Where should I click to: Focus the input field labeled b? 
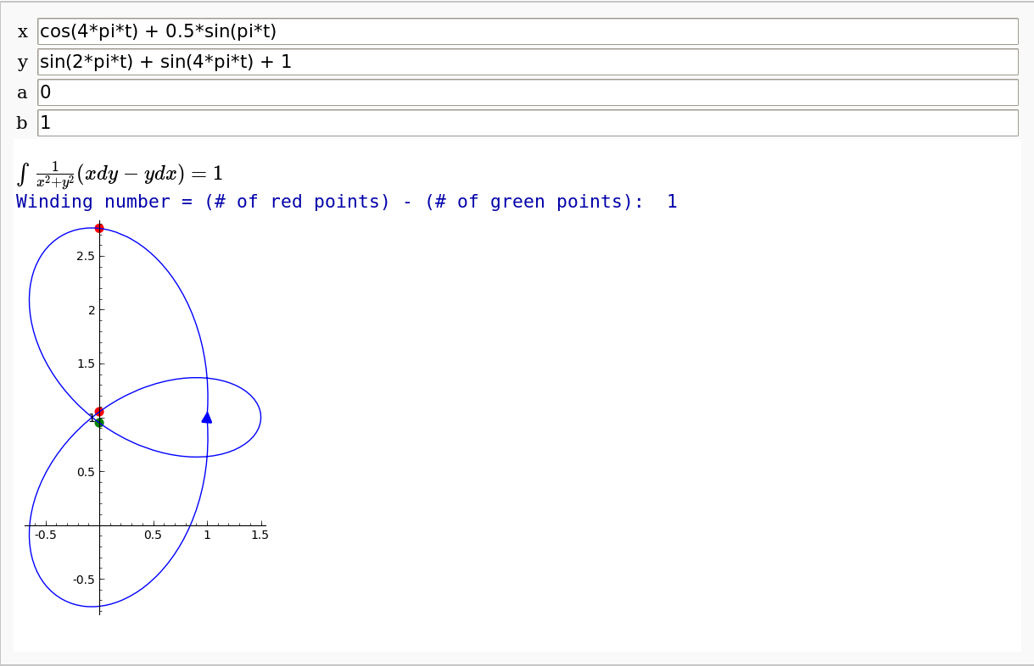pos(527,123)
